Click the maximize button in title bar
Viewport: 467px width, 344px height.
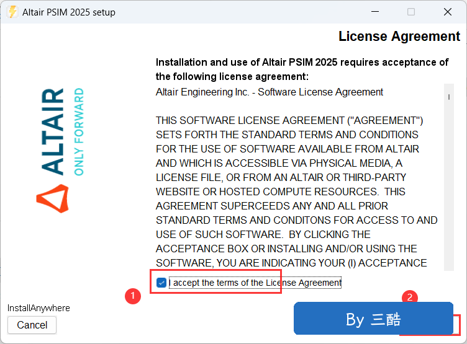point(411,12)
